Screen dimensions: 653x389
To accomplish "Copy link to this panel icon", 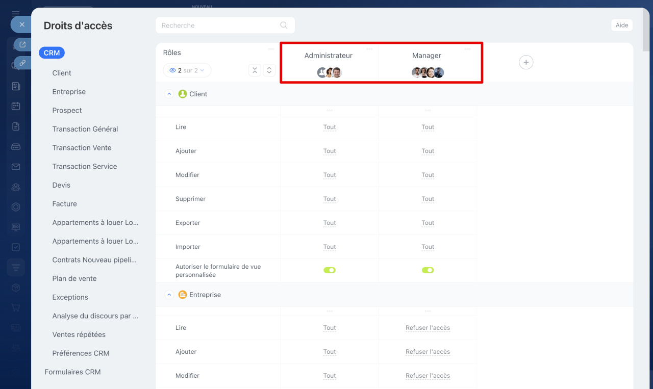I will (x=22, y=63).
